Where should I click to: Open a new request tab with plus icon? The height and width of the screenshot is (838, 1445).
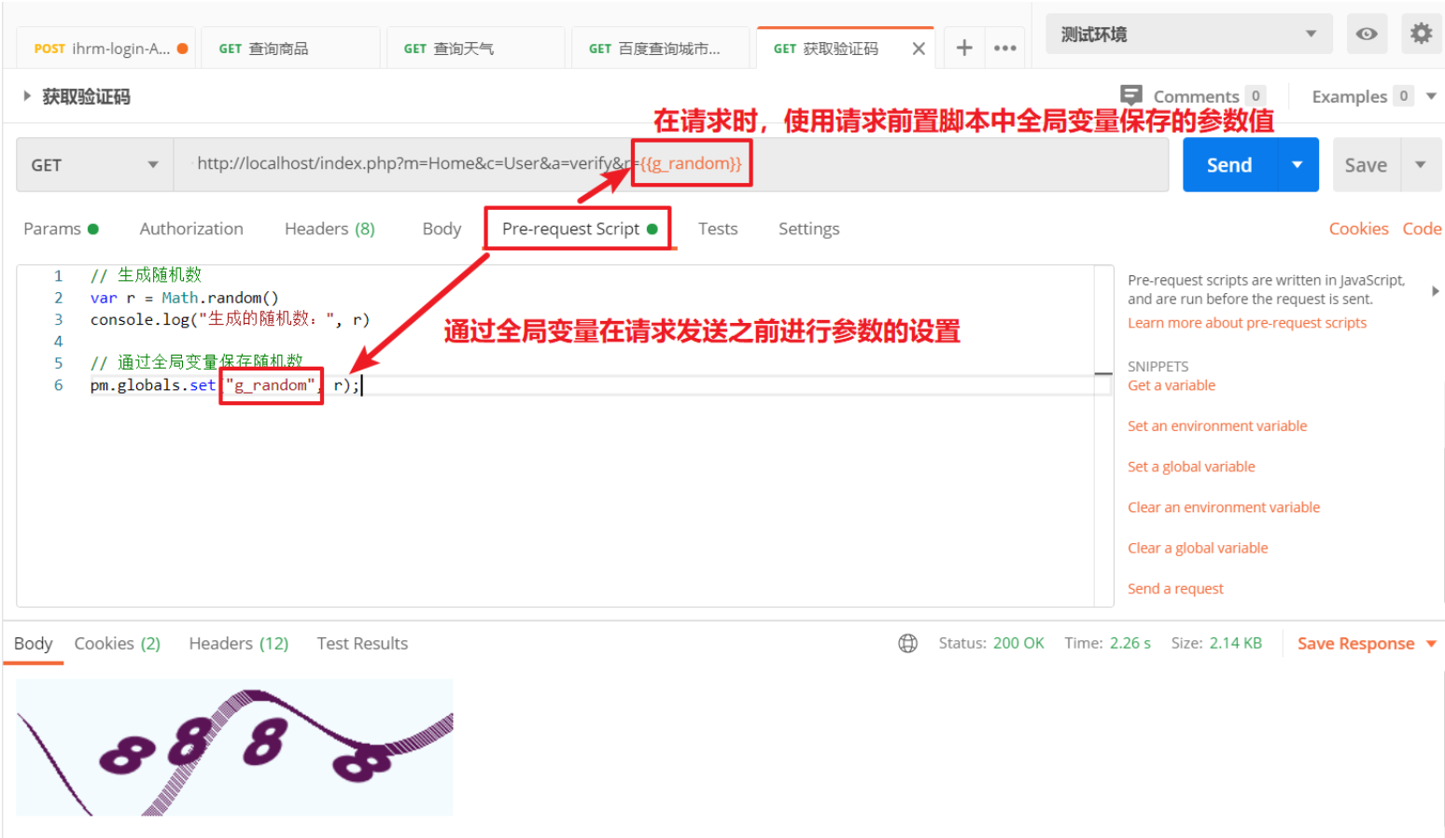[x=963, y=47]
